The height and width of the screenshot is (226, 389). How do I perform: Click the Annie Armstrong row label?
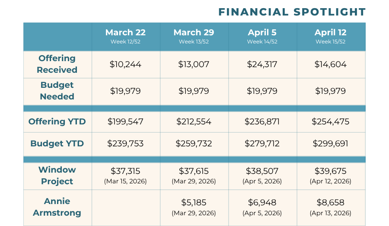click(x=57, y=207)
